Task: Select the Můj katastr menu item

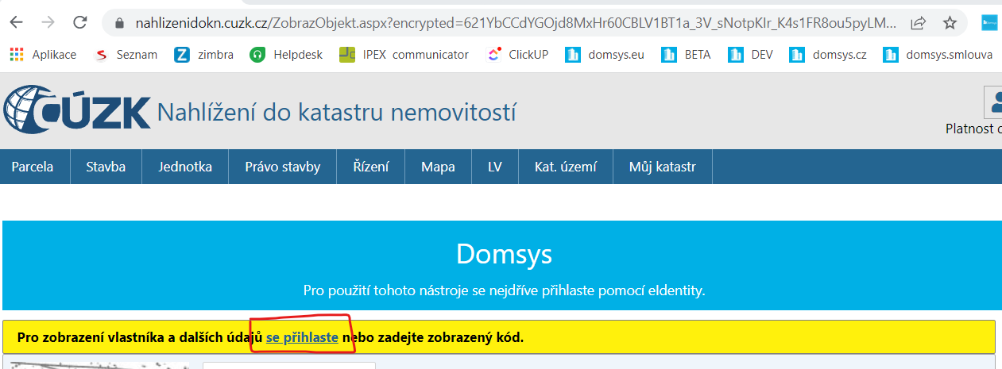Action: 663,167
